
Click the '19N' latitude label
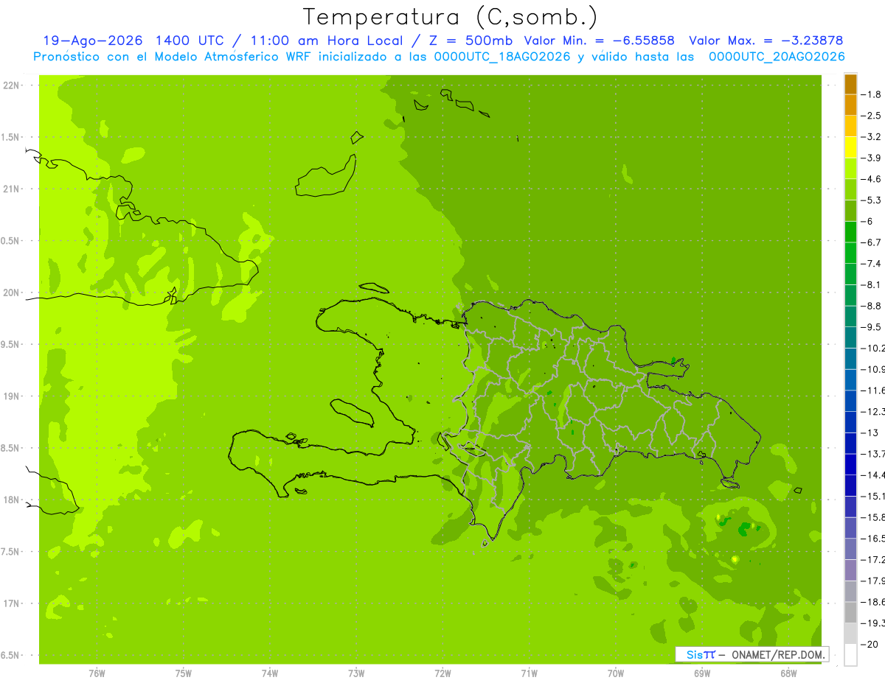11,396
